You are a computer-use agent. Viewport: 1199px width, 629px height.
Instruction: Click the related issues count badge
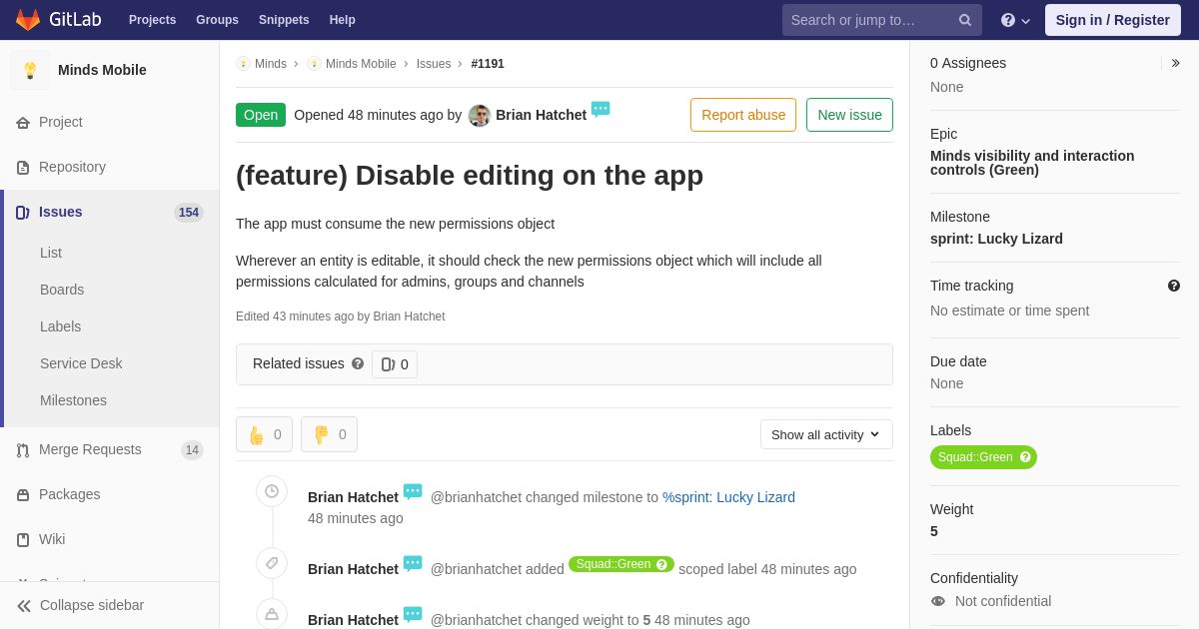[x=395, y=364]
